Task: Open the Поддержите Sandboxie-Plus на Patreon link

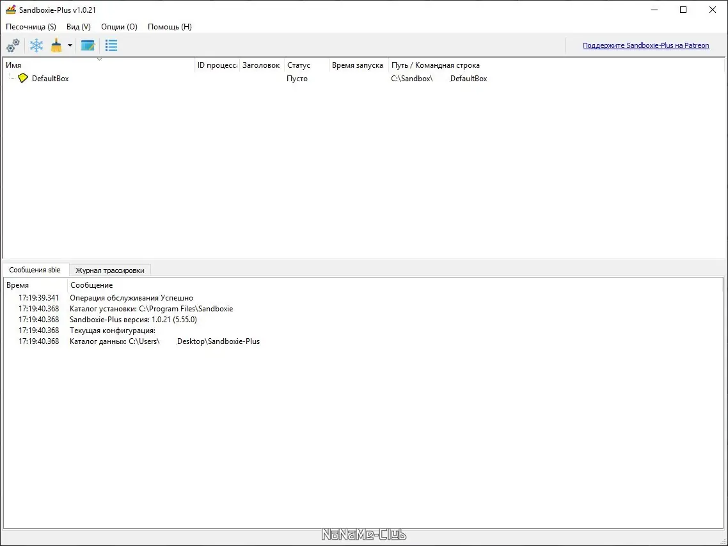Action: click(646, 45)
